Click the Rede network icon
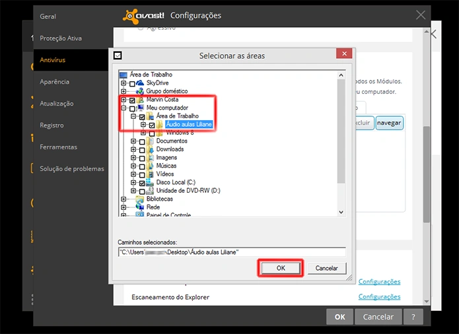Screen dimensions: 459x334 pos(140,207)
